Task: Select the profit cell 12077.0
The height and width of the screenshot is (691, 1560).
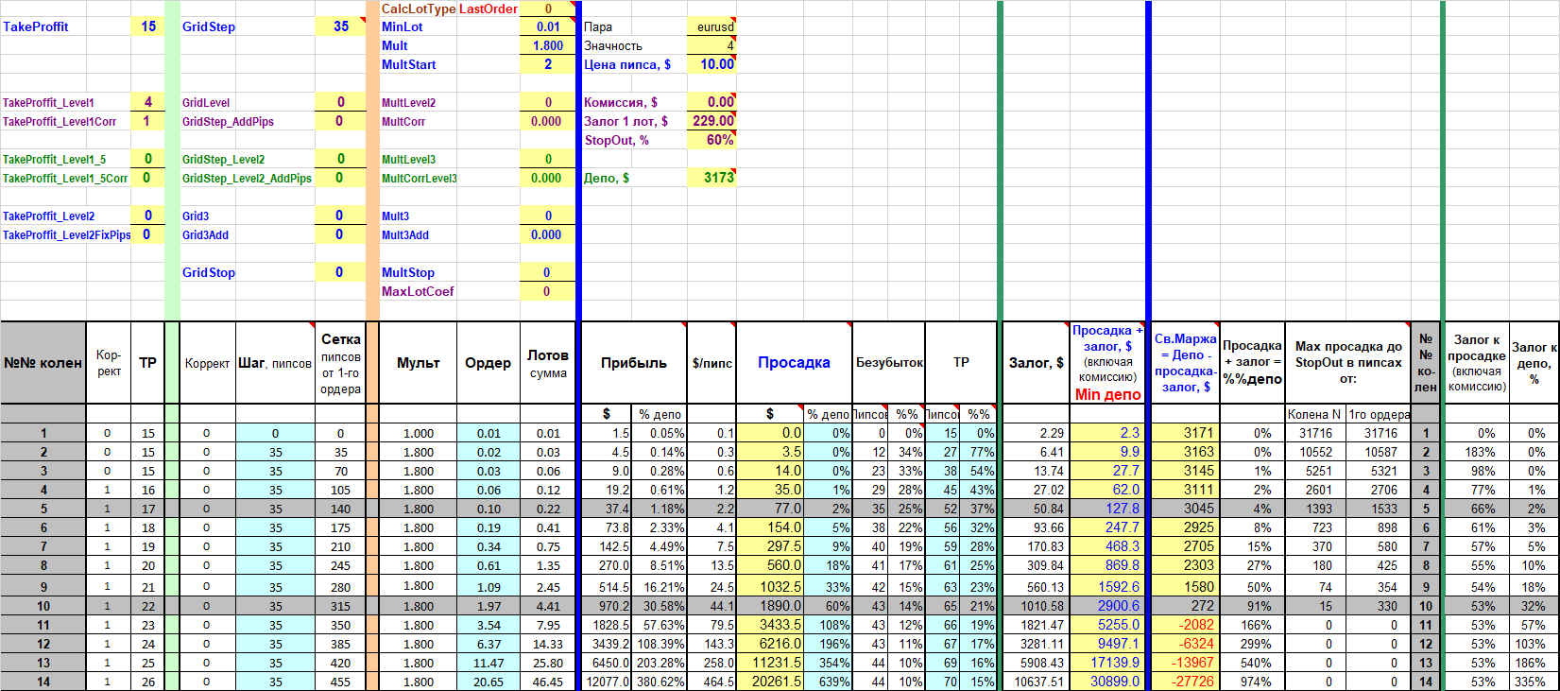Action: click(x=607, y=682)
